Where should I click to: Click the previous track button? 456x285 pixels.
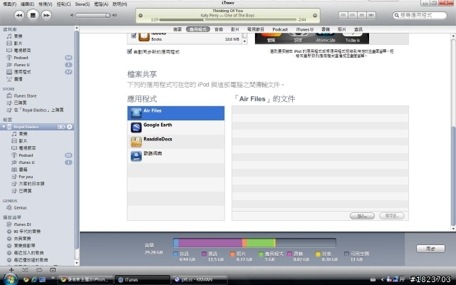(x=19, y=15)
